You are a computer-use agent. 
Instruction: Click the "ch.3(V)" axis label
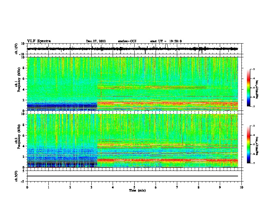pos(16,176)
